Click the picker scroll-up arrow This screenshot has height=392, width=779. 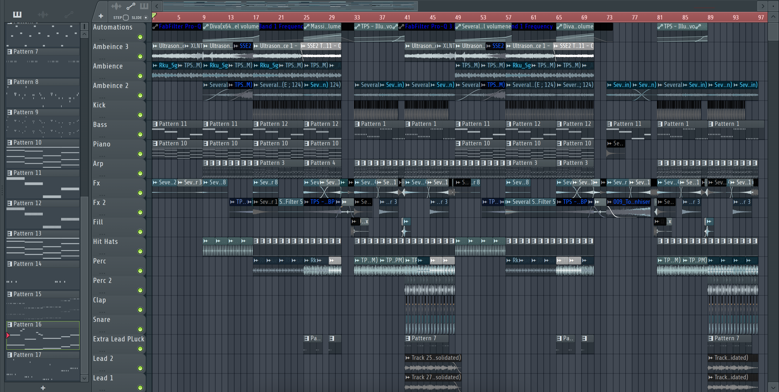click(85, 34)
